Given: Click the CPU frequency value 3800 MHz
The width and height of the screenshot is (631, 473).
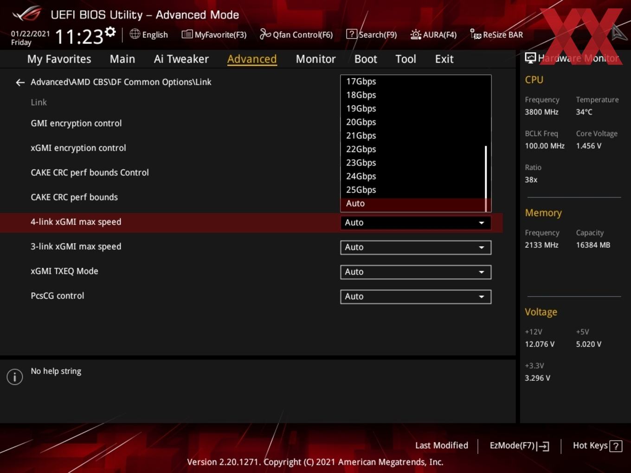Looking at the screenshot, I should tap(541, 112).
